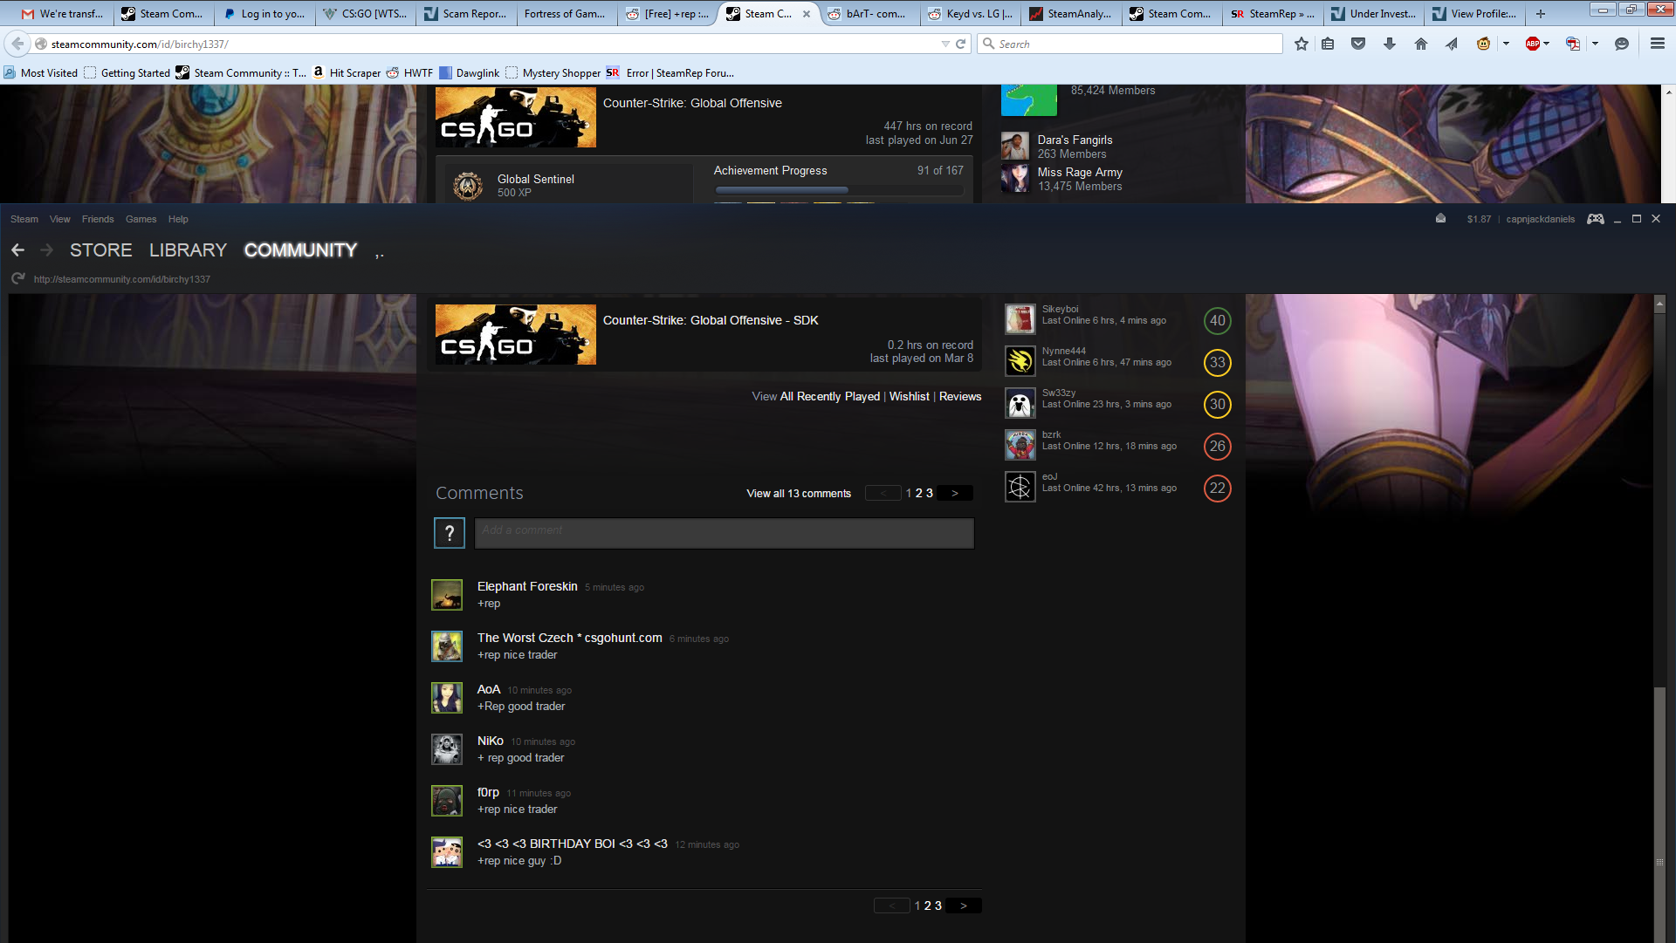Go to next comments page arrow
1676x943 pixels.
(x=955, y=494)
